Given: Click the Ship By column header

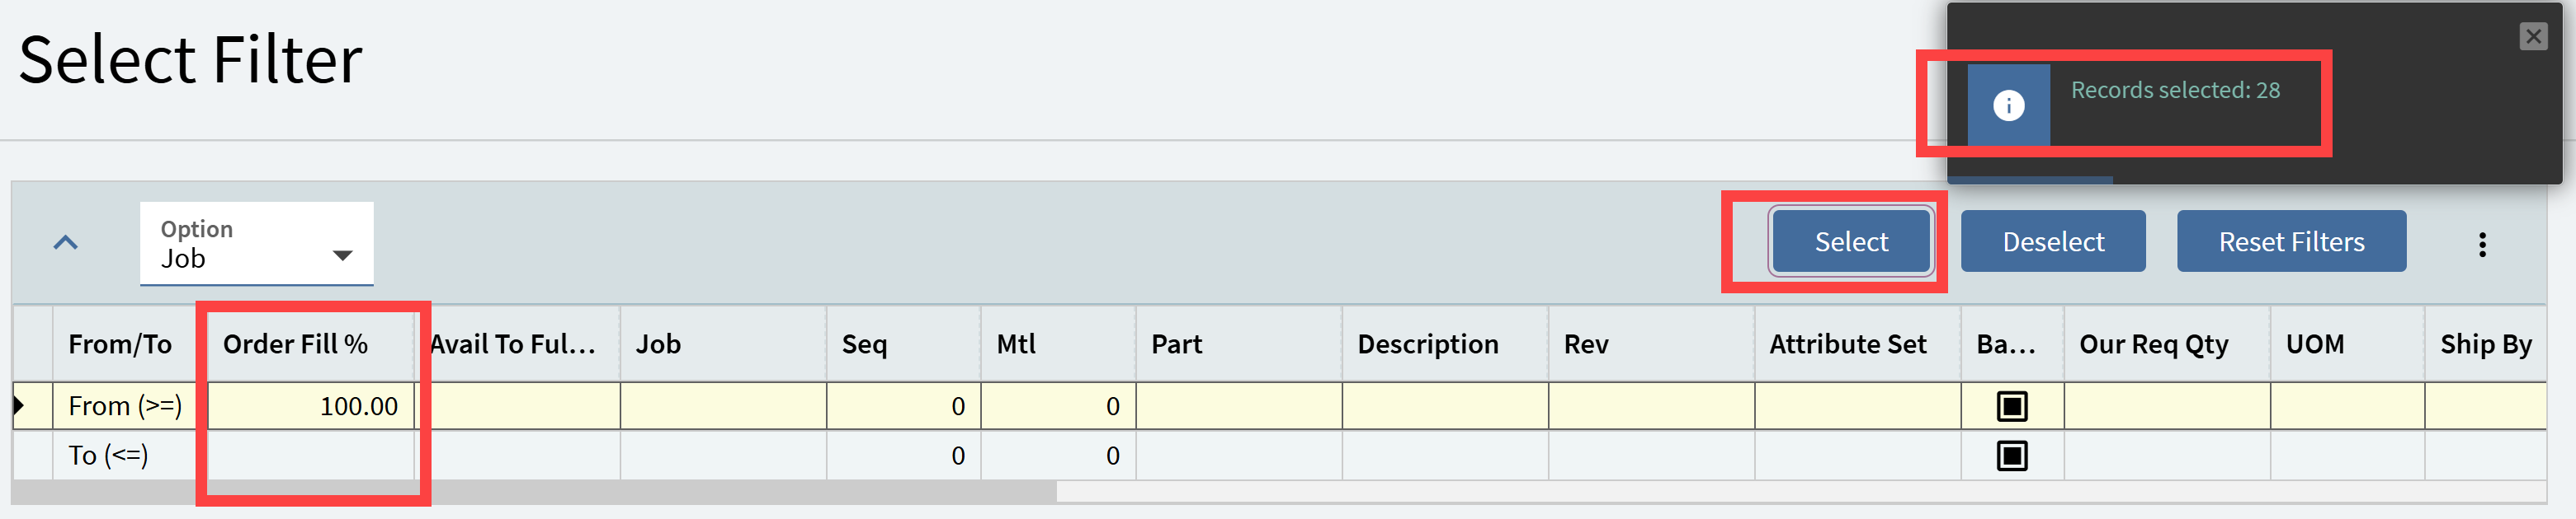Looking at the screenshot, I should click(x=2485, y=344).
